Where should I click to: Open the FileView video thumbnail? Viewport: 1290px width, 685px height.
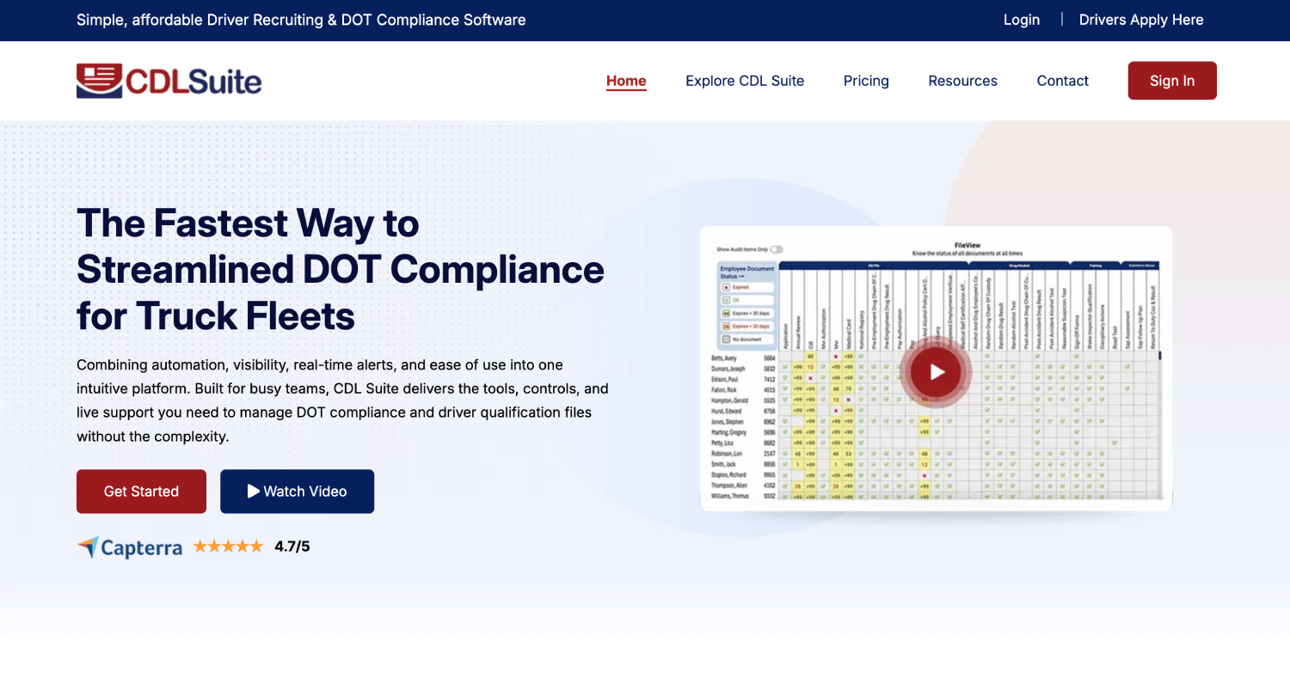pos(936,369)
